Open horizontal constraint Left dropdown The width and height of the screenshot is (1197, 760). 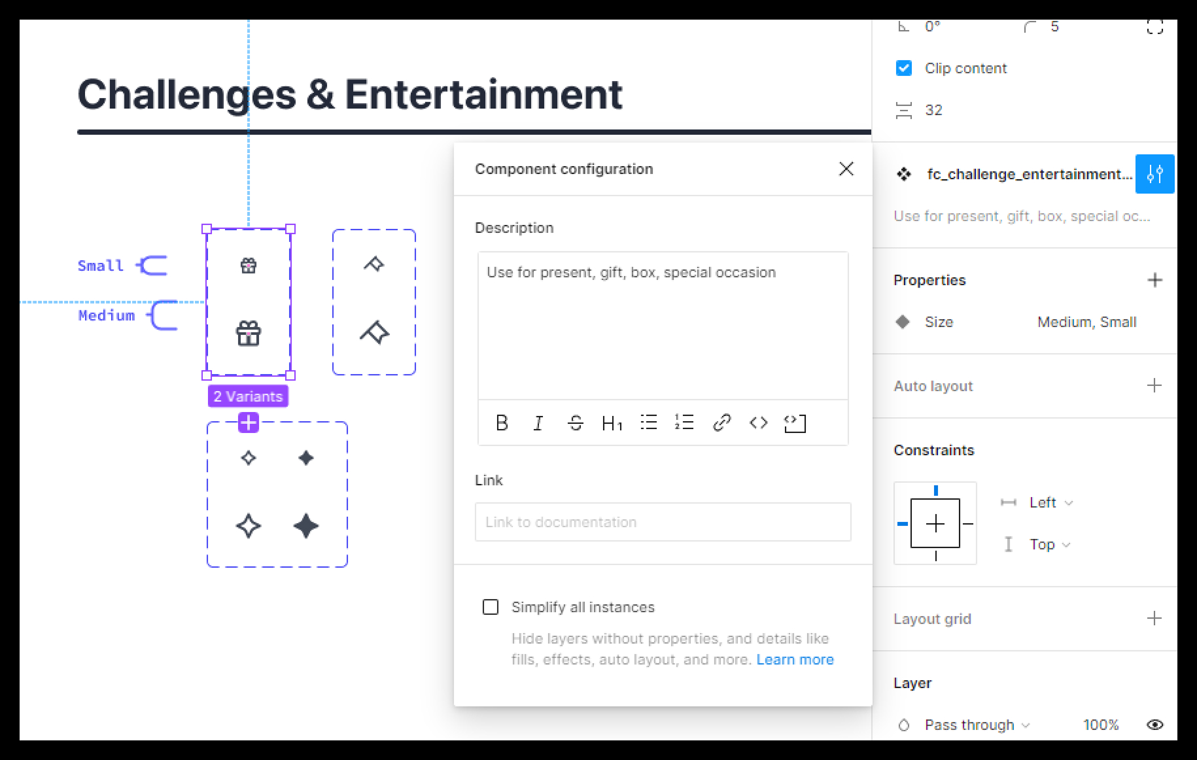tap(1051, 502)
